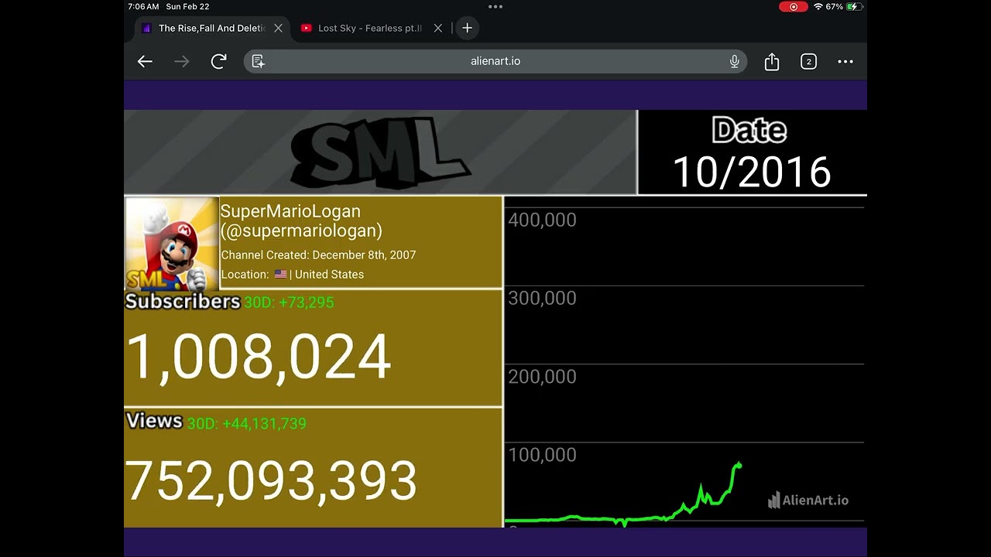Click the Sun Feb 22 date in status bar
The image size is (991, 557).
tap(187, 7)
